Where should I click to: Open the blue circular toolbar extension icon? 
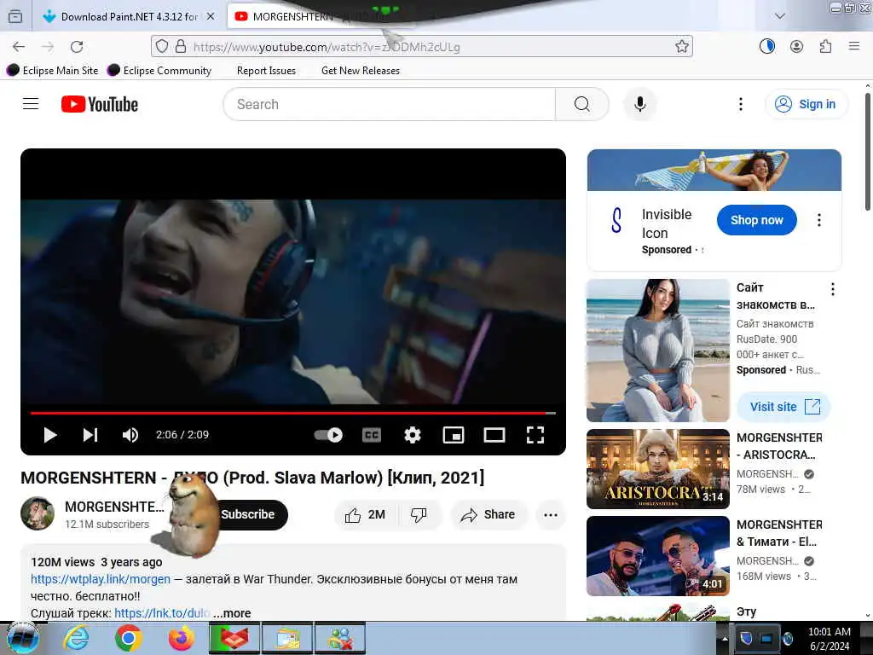pyautogui.click(x=767, y=47)
